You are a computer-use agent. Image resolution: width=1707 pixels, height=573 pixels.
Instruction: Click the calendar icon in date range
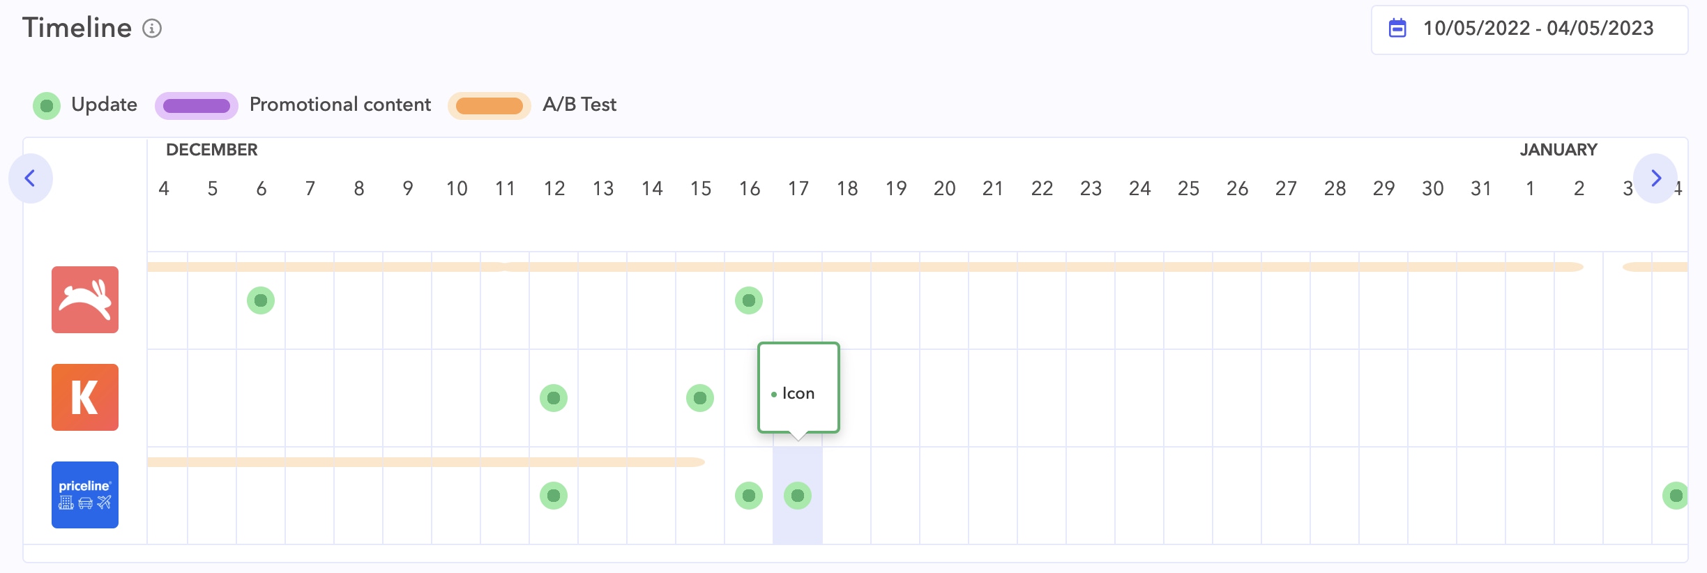[1397, 29]
